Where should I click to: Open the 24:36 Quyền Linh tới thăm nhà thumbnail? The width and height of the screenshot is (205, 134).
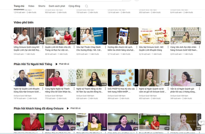60,36
